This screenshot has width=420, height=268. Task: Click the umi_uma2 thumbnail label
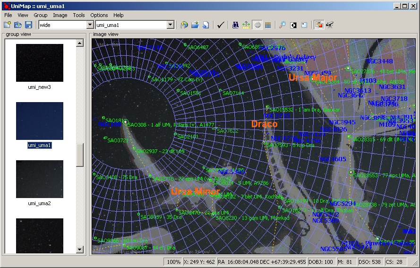pyautogui.click(x=39, y=203)
